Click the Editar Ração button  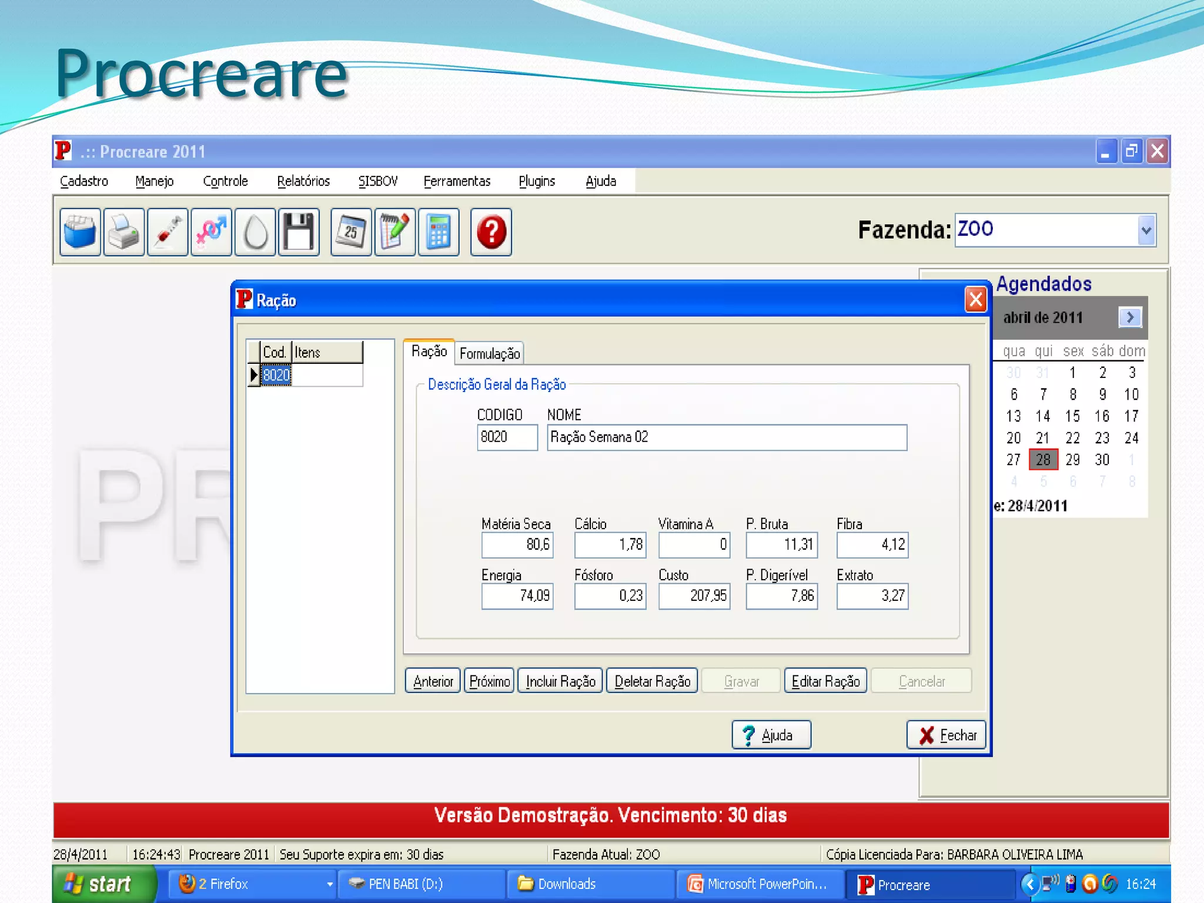tap(825, 681)
